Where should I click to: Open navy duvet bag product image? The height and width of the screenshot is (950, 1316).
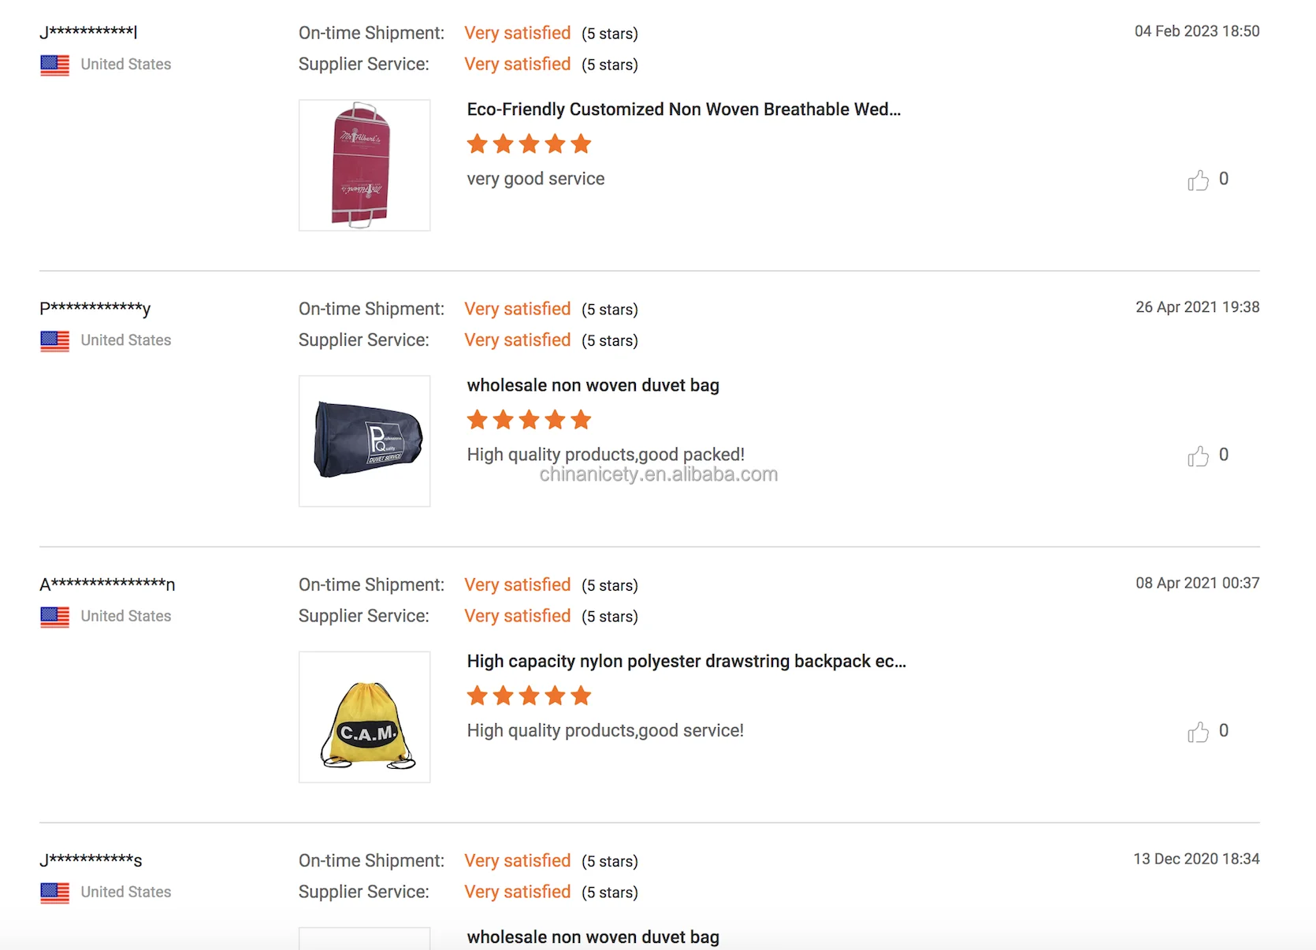pos(364,441)
